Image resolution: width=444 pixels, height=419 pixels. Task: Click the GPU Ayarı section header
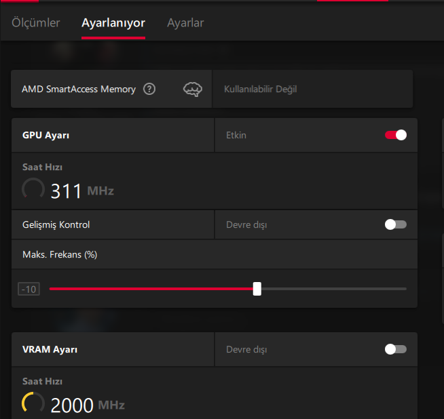tap(46, 135)
